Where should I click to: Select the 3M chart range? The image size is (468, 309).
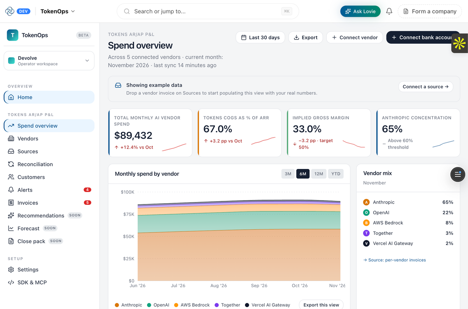tap(288, 174)
